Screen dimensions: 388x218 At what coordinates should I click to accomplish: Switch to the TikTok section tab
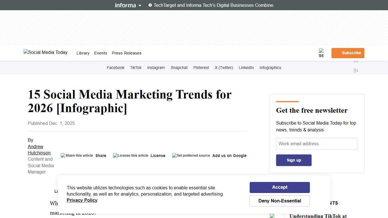coord(135,68)
